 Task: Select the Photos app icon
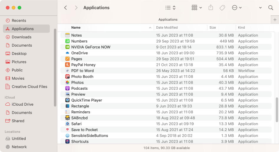[67, 82]
